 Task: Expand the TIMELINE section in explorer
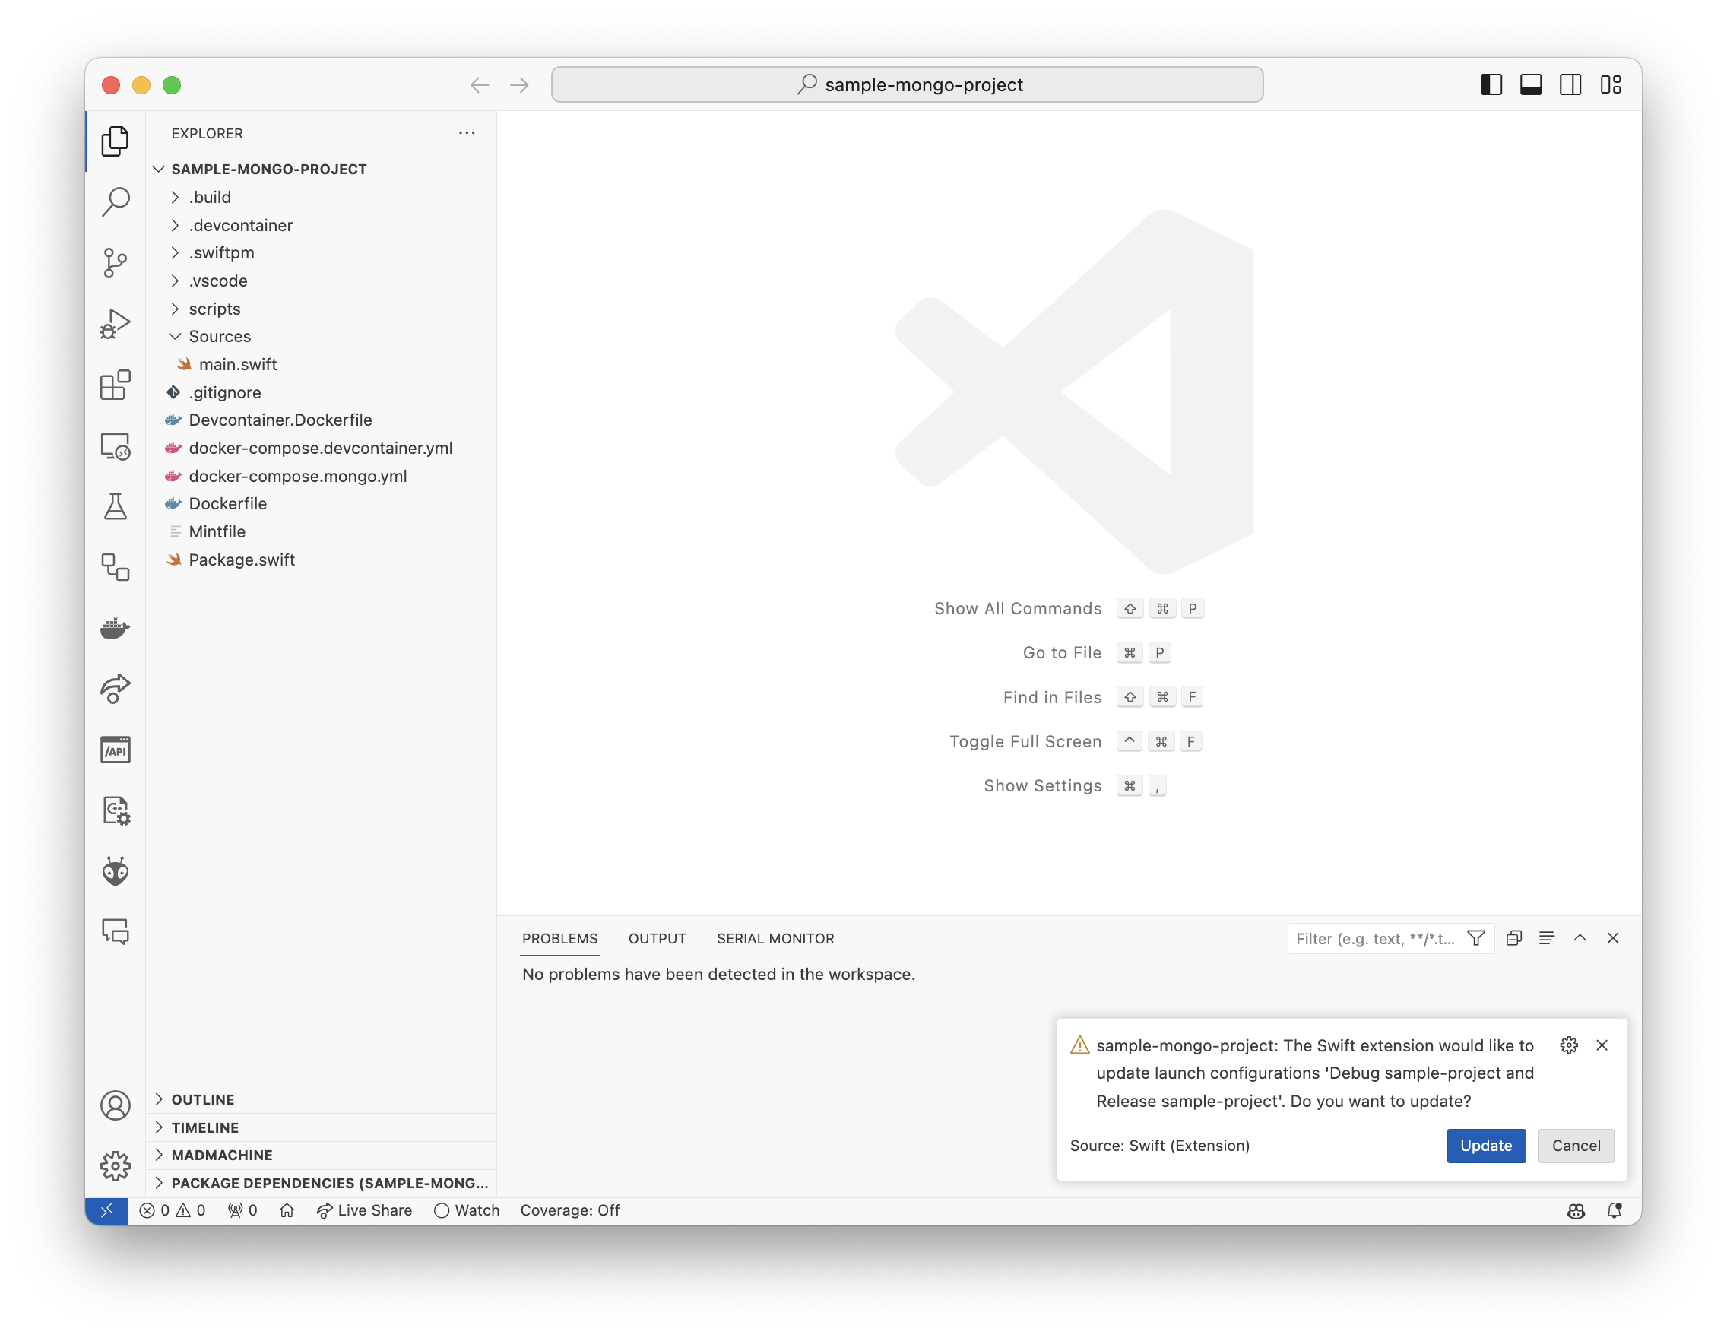206,1126
